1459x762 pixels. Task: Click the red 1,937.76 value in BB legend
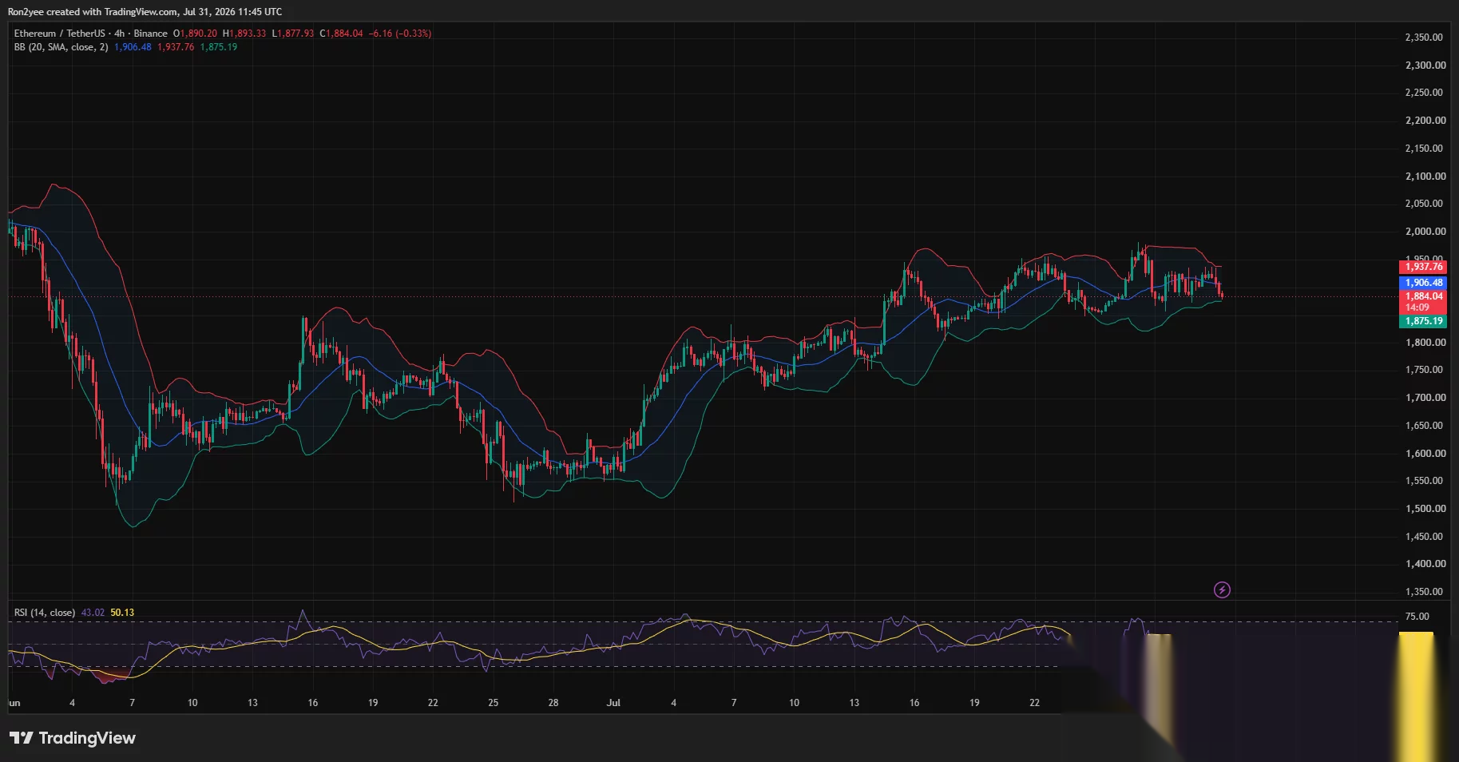coord(176,47)
